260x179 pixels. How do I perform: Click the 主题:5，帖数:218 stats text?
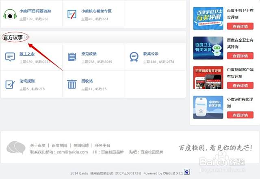pos(32,89)
